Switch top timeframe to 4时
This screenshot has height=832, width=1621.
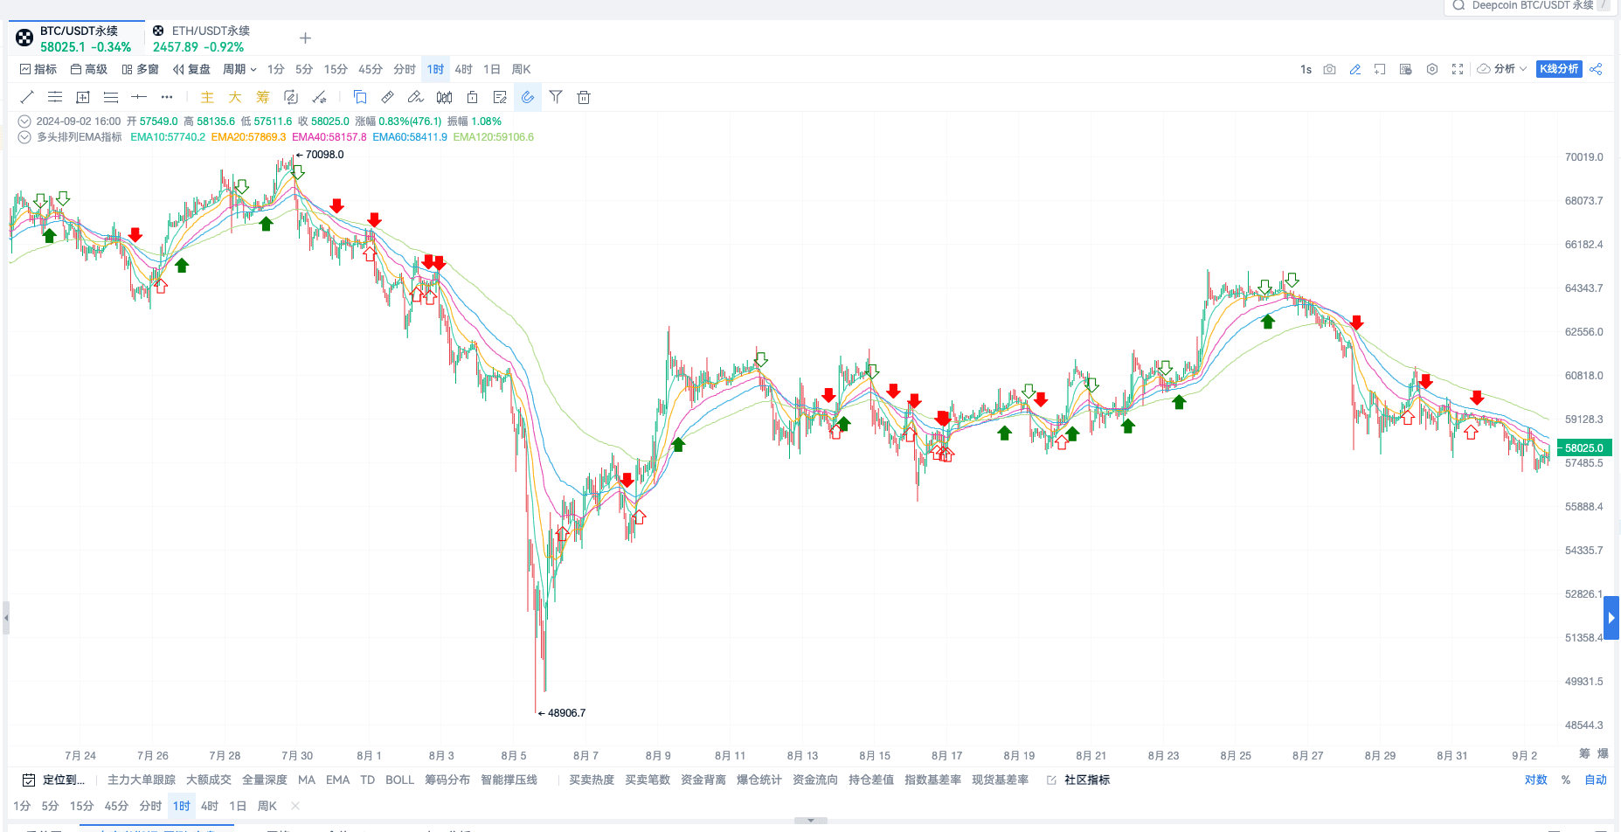(x=464, y=69)
